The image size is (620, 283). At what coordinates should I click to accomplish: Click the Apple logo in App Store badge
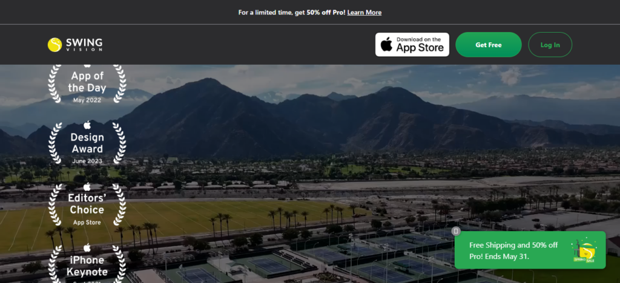(x=386, y=45)
